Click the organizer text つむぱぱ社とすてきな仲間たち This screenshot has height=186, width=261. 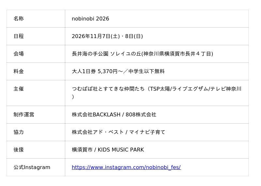(x=108, y=89)
